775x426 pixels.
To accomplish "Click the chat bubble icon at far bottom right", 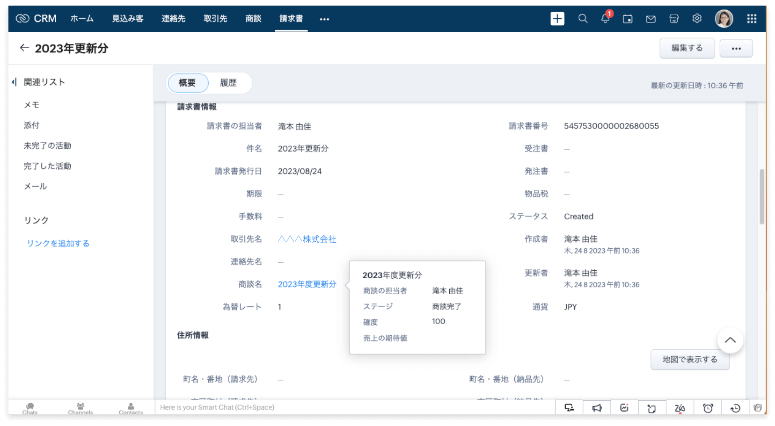I will point(758,408).
